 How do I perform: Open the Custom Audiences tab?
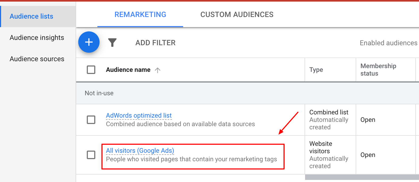pyautogui.click(x=237, y=15)
